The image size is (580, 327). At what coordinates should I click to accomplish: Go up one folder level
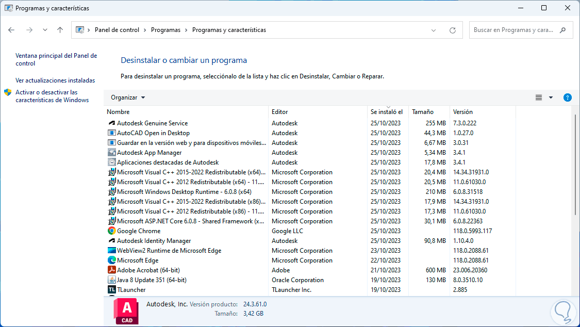60,30
